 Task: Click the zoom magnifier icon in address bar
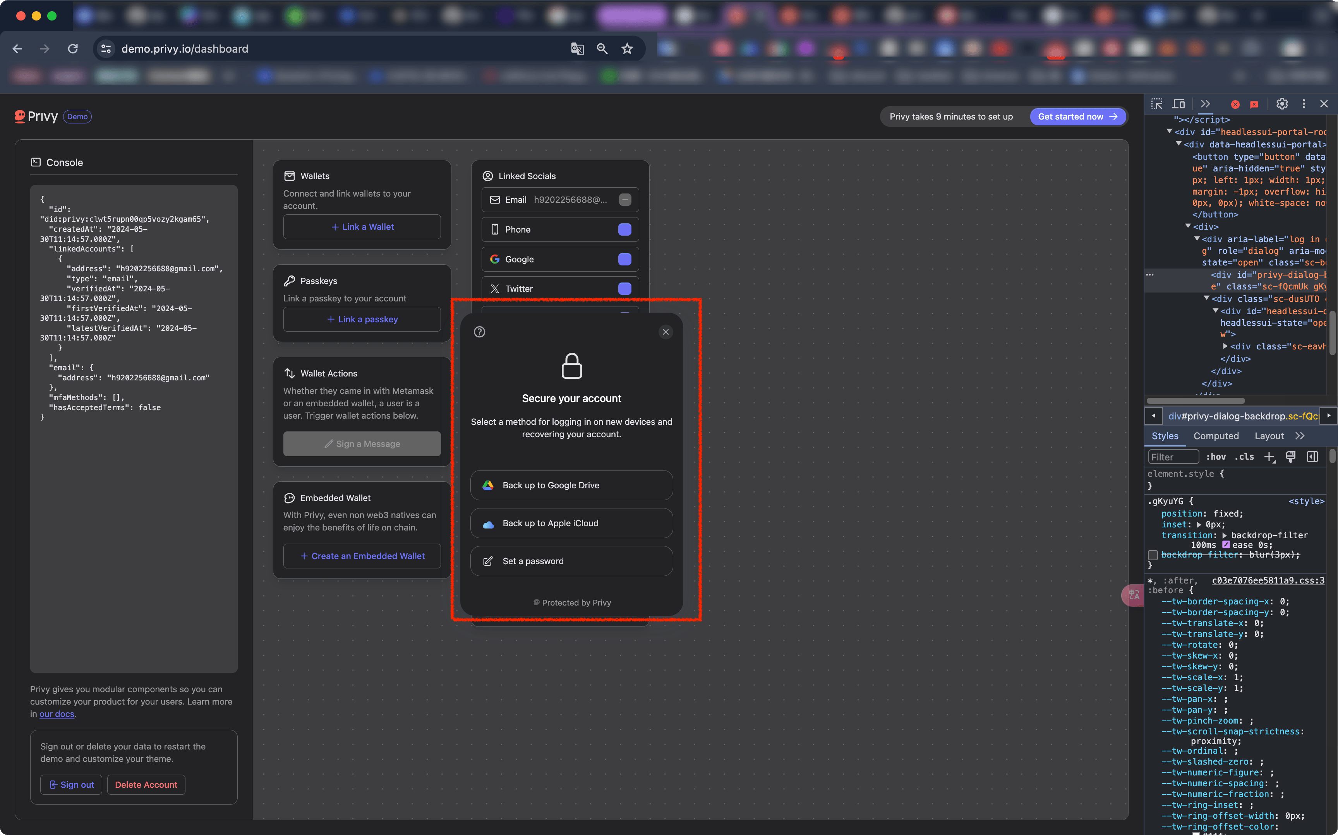(602, 49)
